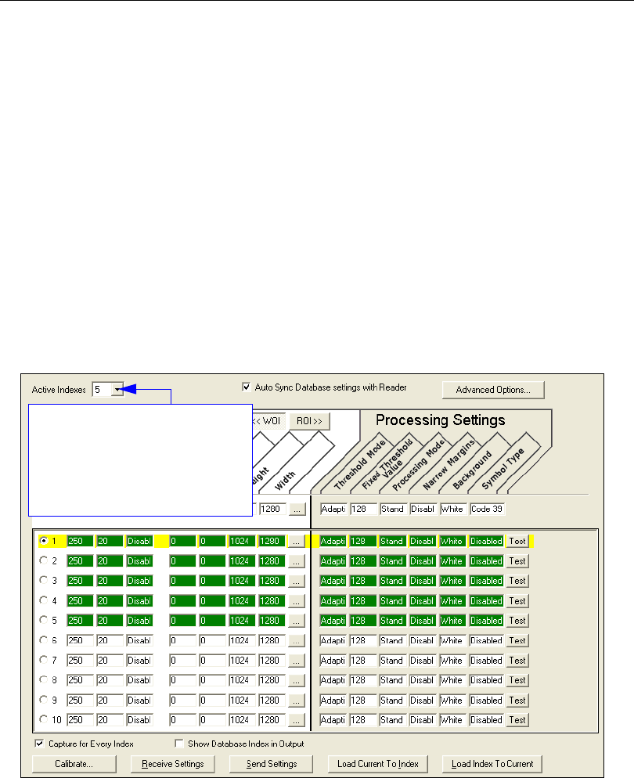Select database index 5 radio button
This screenshot has height=778, width=634.
point(44,620)
